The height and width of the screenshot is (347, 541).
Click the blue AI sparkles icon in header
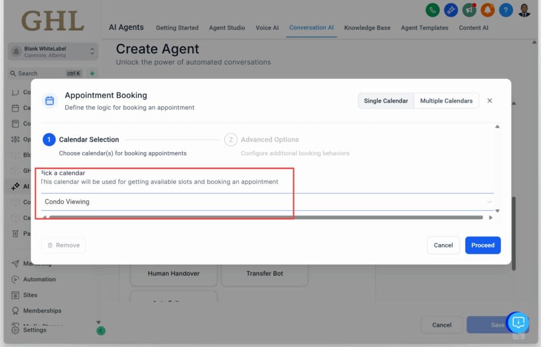tap(451, 10)
